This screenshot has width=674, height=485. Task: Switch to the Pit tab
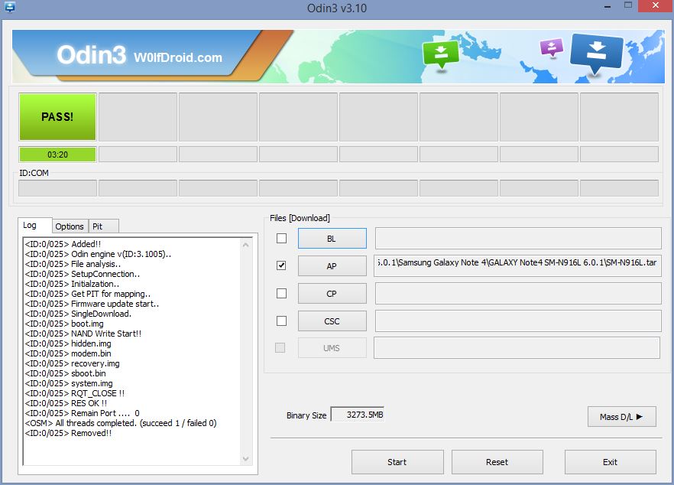[x=103, y=226]
